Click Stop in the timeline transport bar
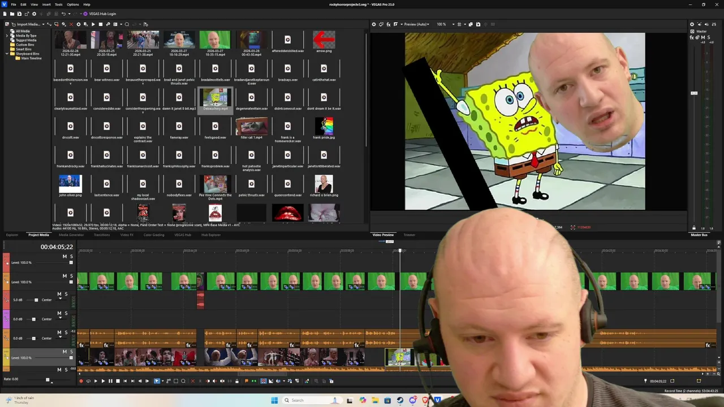The image size is (724, 407). pyautogui.click(x=118, y=381)
